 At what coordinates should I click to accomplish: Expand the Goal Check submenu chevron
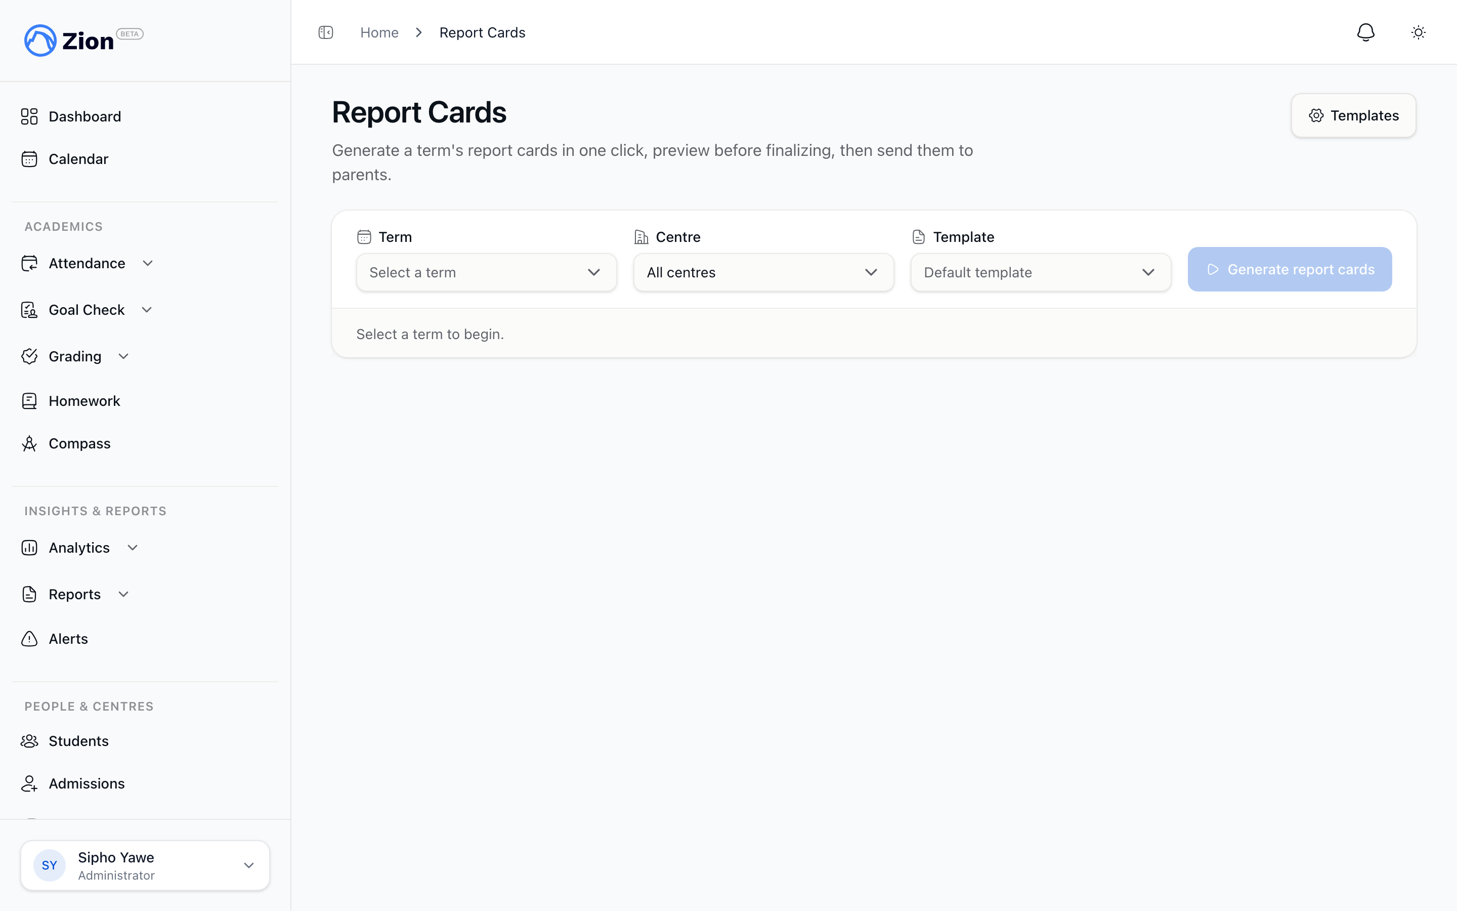coord(146,310)
